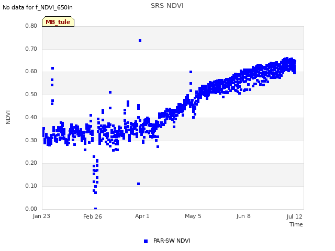
Task: Click the blue PAR-SW NDVI legend marker
Action: click(146, 241)
